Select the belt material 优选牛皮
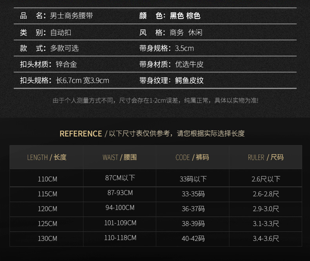 pyautogui.click(x=189, y=64)
